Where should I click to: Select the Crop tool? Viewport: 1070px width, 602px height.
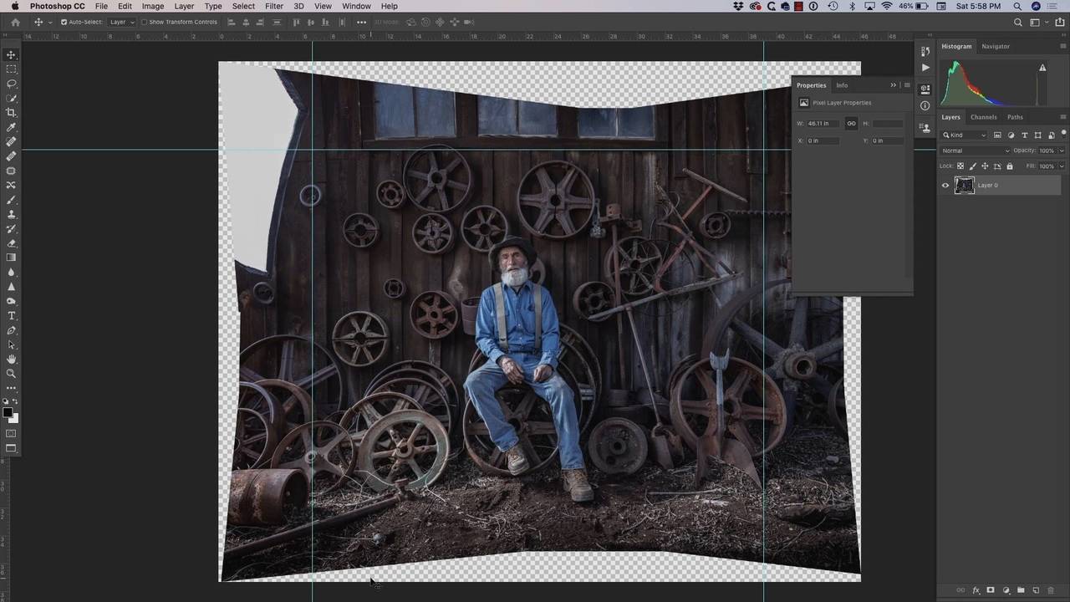pyautogui.click(x=12, y=112)
